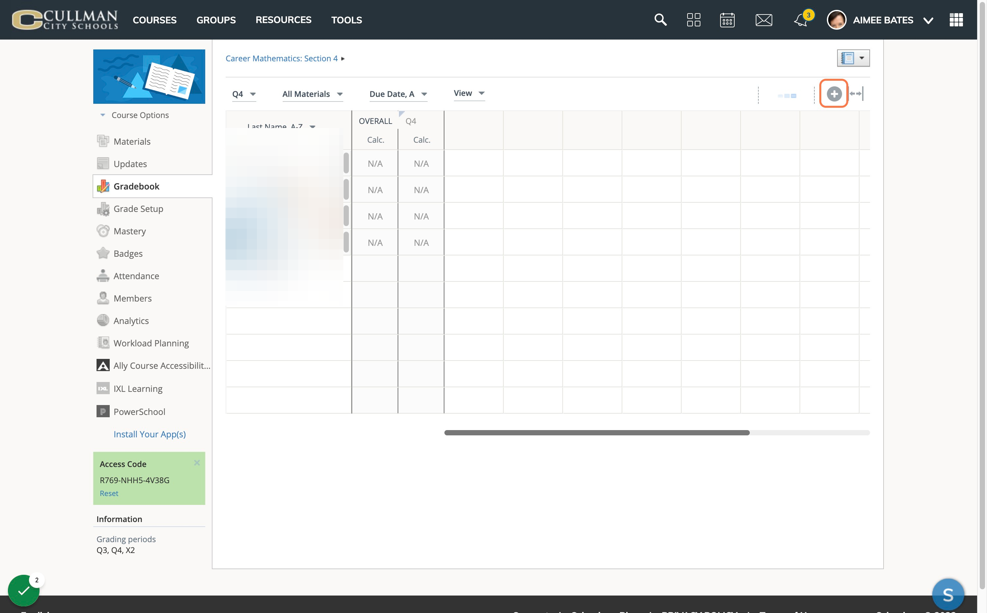
Task: Click the course banner image
Action: (149, 76)
